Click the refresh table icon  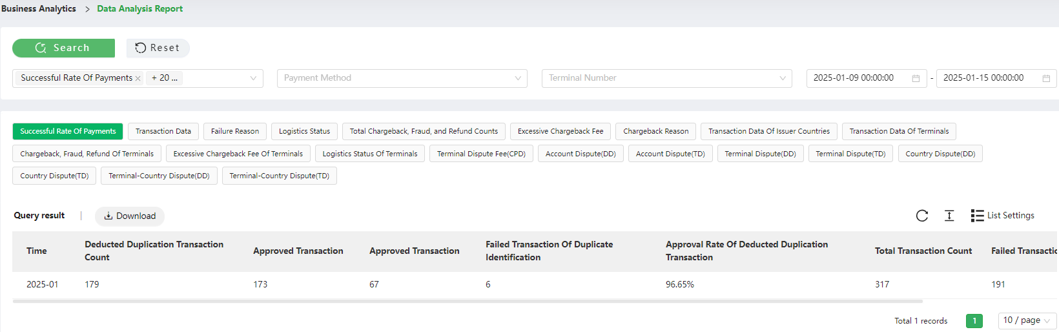[922, 216]
